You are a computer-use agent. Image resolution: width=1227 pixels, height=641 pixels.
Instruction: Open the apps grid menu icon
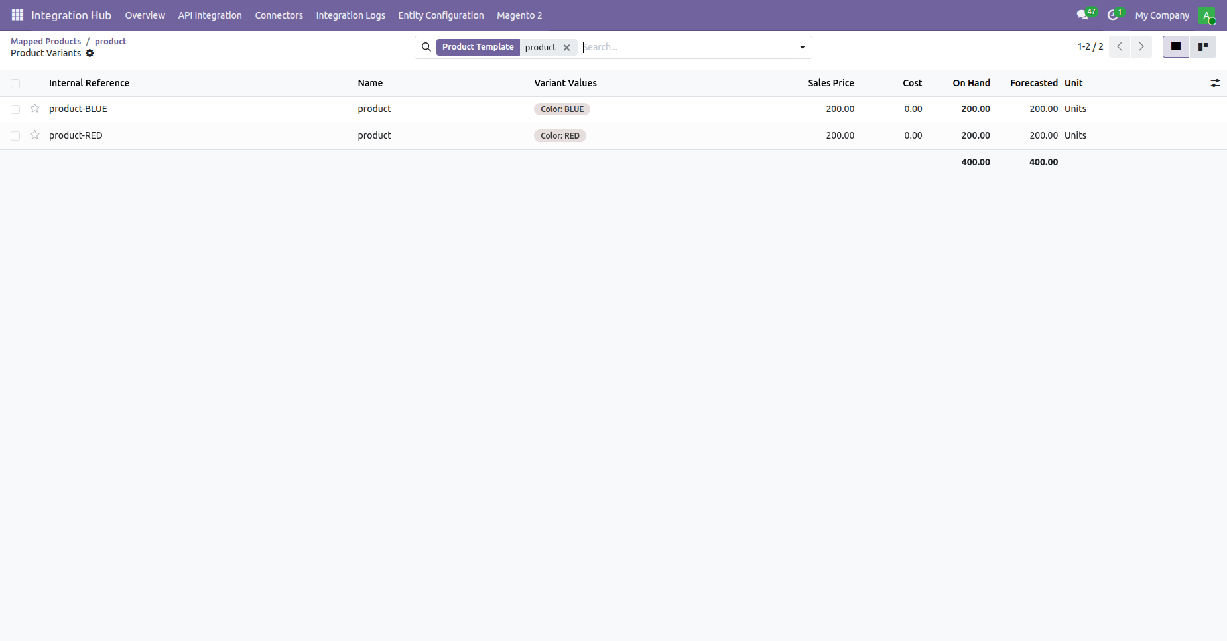[18, 15]
